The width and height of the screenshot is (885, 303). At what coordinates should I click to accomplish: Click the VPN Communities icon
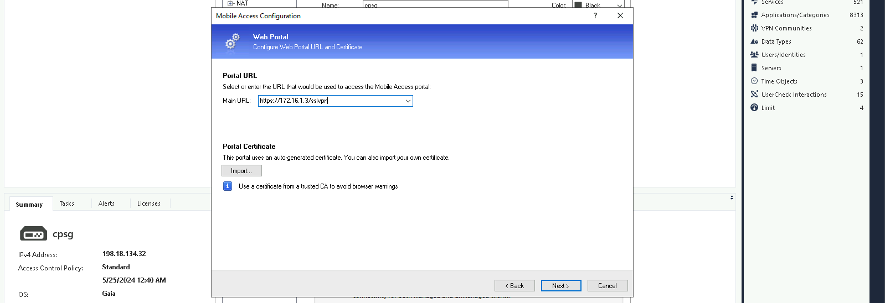[754, 28]
